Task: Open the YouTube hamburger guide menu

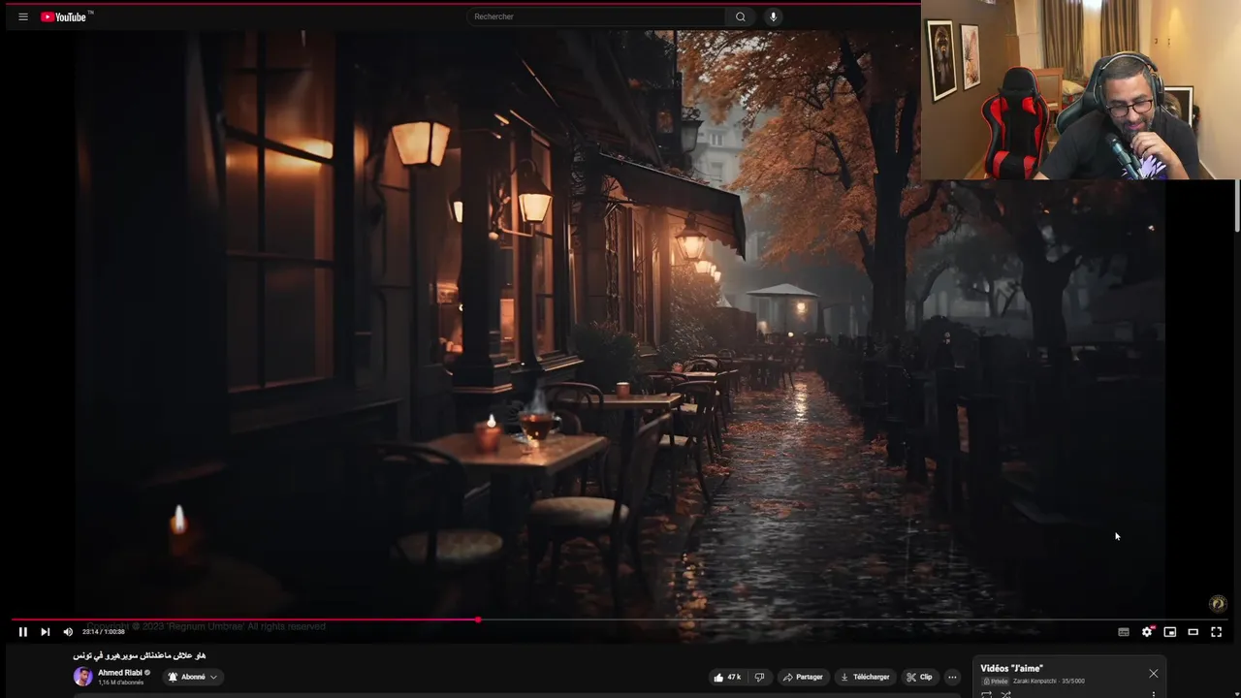Action: tap(23, 16)
